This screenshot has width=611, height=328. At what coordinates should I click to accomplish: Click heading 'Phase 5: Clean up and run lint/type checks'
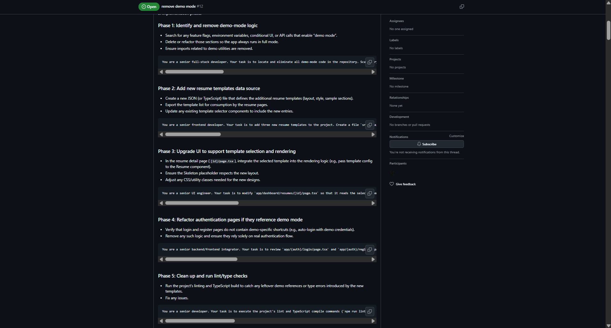pos(203,276)
